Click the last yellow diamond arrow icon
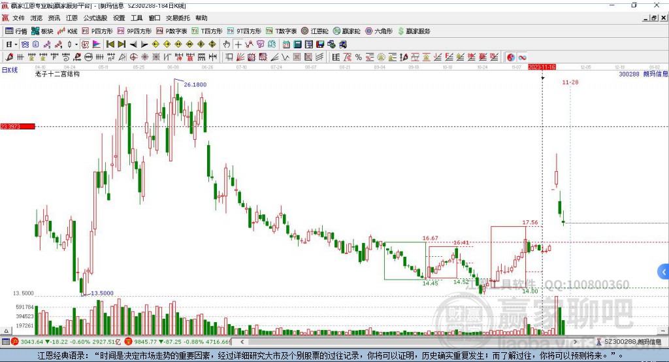 212,44
